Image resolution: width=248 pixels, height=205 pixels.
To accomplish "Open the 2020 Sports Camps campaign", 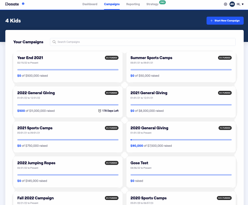I will (181, 198).
